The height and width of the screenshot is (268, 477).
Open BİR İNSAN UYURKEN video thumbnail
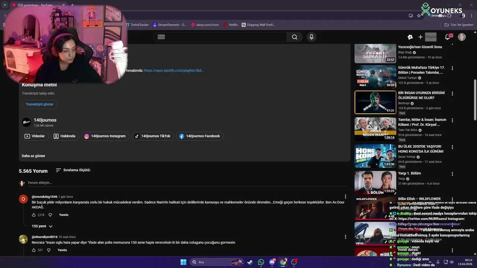pyautogui.click(x=375, y=102)
